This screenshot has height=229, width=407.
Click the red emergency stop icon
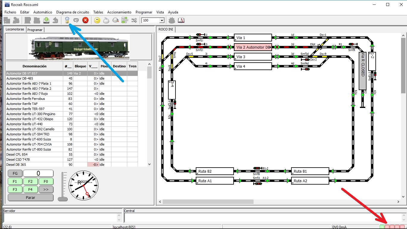tap(85, 20)
